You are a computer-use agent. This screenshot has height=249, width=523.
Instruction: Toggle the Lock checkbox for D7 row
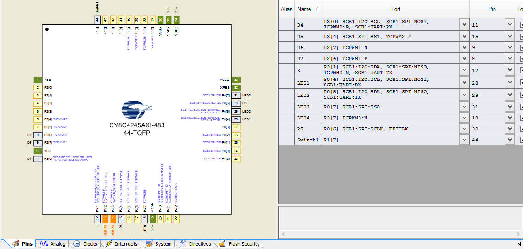(x=521, y=58)
